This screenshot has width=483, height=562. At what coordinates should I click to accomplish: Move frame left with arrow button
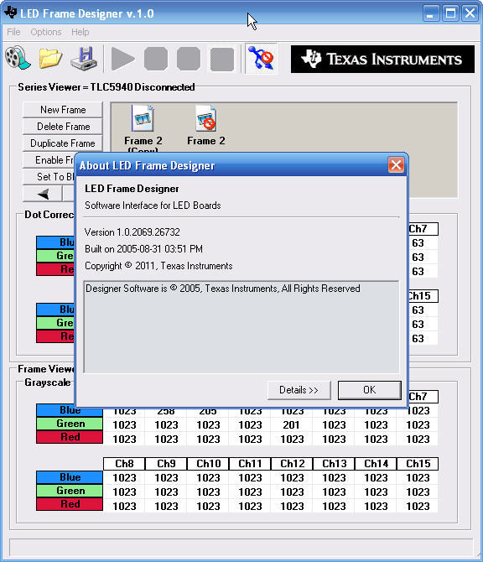coord(43,194)
